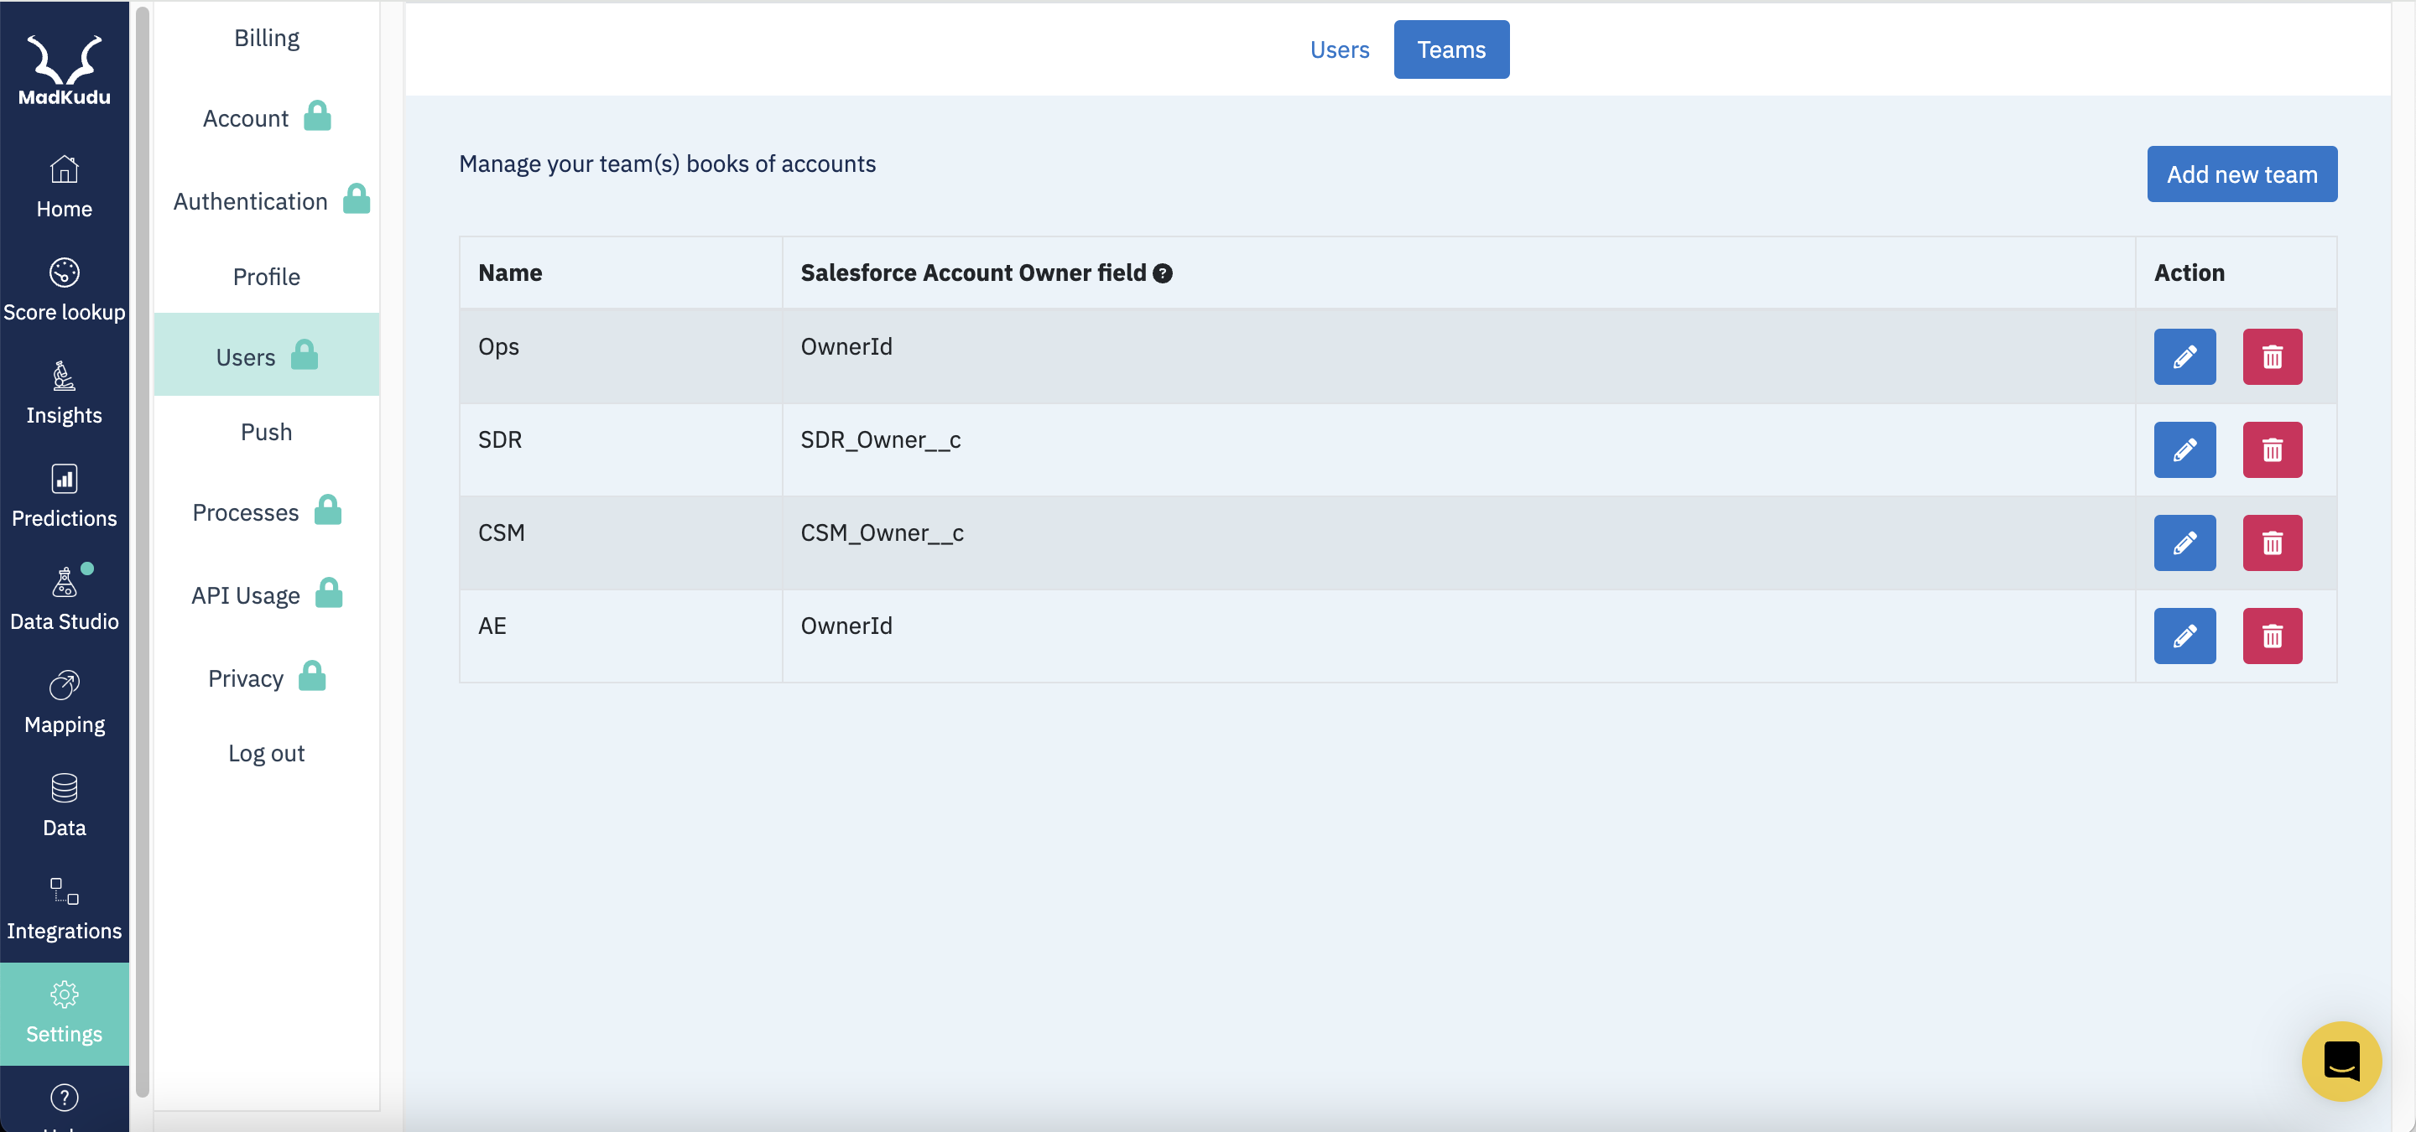This screenshot has height=1132, width=2416.
Task: Click the CSM_Owner__c field value
Action: pyautogui.click(x=882, y=533)
